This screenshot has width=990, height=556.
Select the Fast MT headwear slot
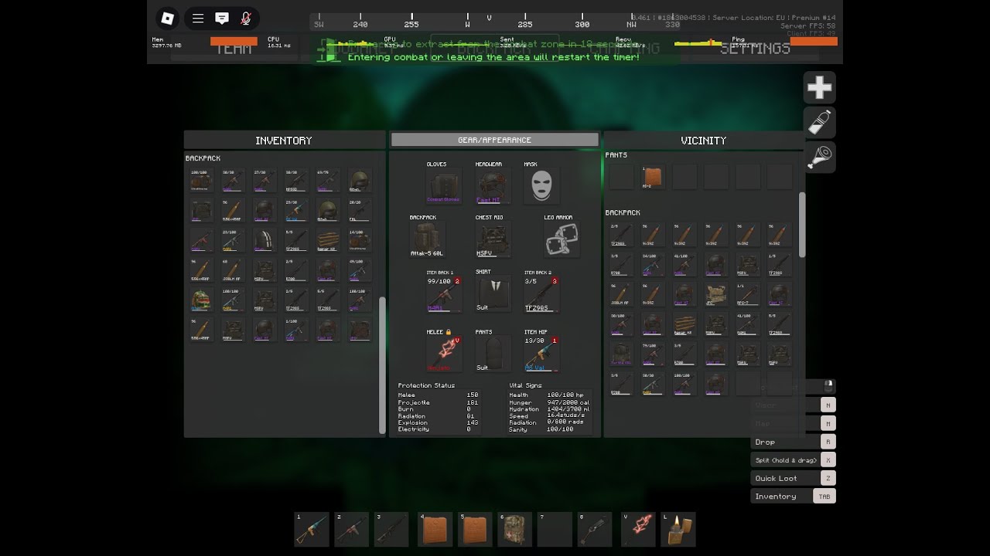tap(493, 185)
